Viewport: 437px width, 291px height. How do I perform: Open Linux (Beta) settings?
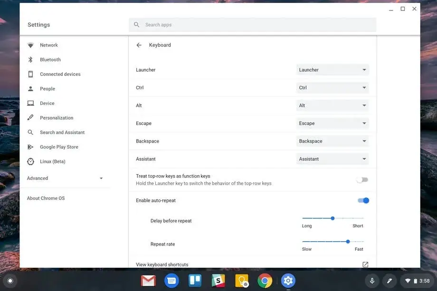[x=53, y=161]
